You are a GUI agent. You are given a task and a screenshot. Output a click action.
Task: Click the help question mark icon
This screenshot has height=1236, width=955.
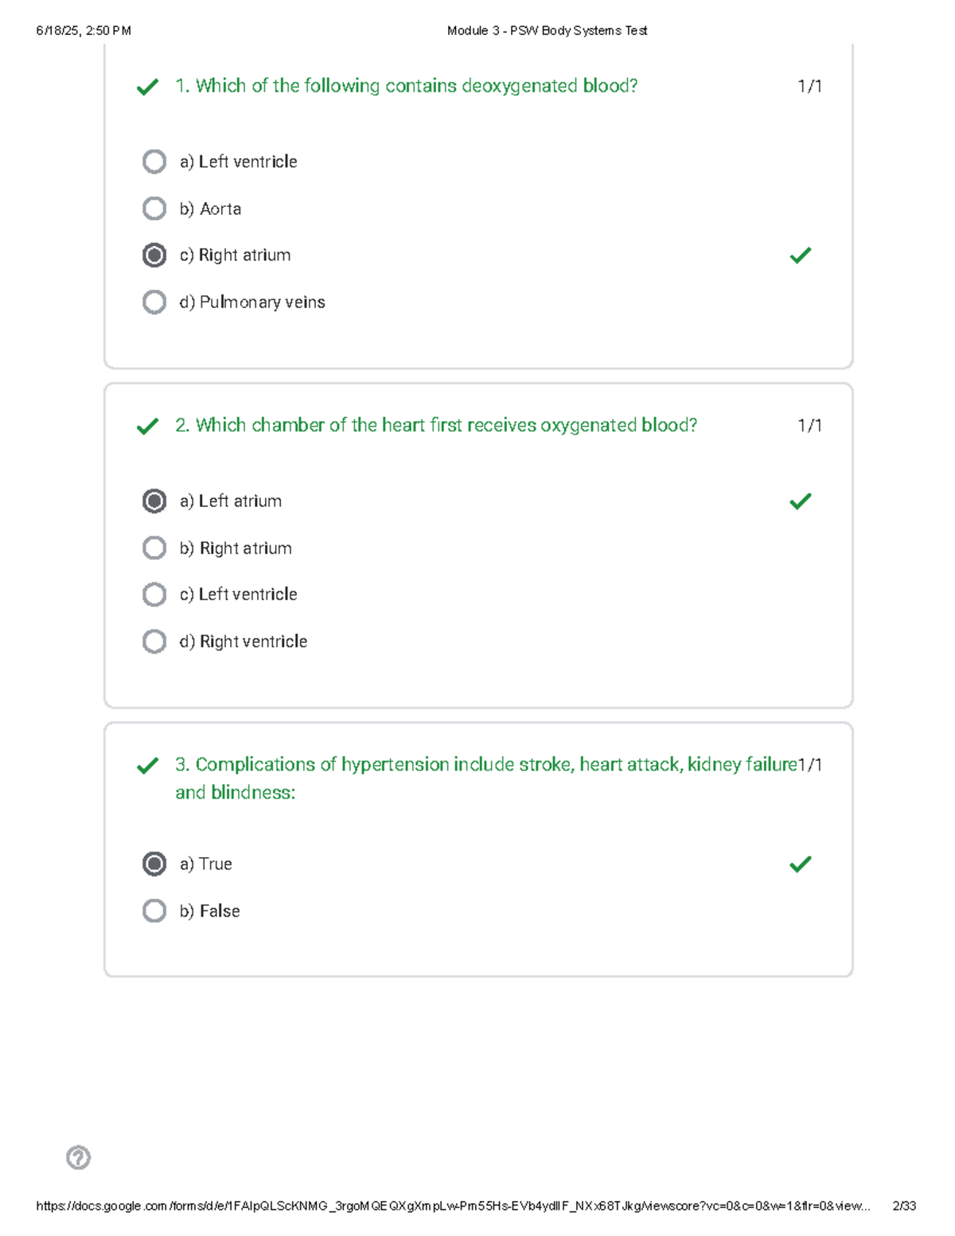click(78, 1157)
